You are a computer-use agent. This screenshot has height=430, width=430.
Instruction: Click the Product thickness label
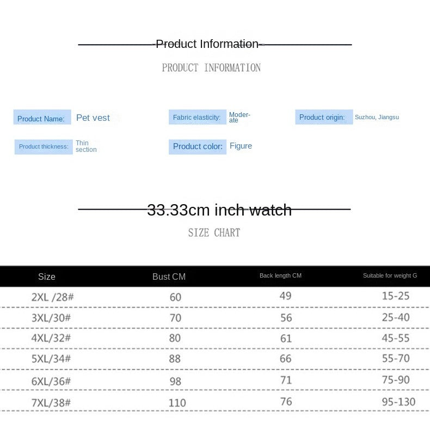(44, 146)
